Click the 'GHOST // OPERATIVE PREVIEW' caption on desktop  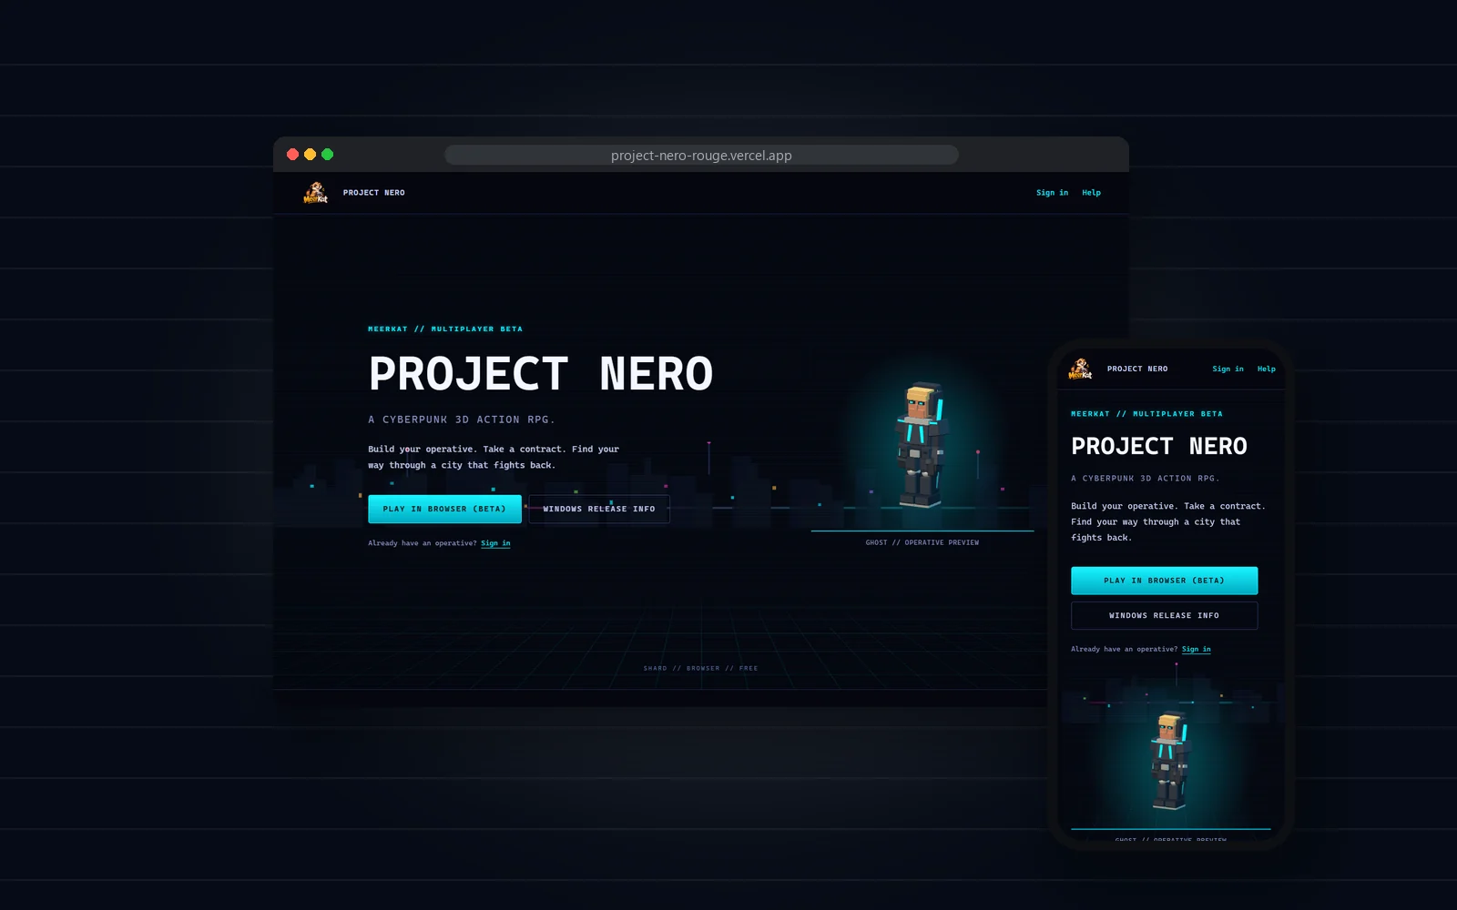click(x=922, y=542)
